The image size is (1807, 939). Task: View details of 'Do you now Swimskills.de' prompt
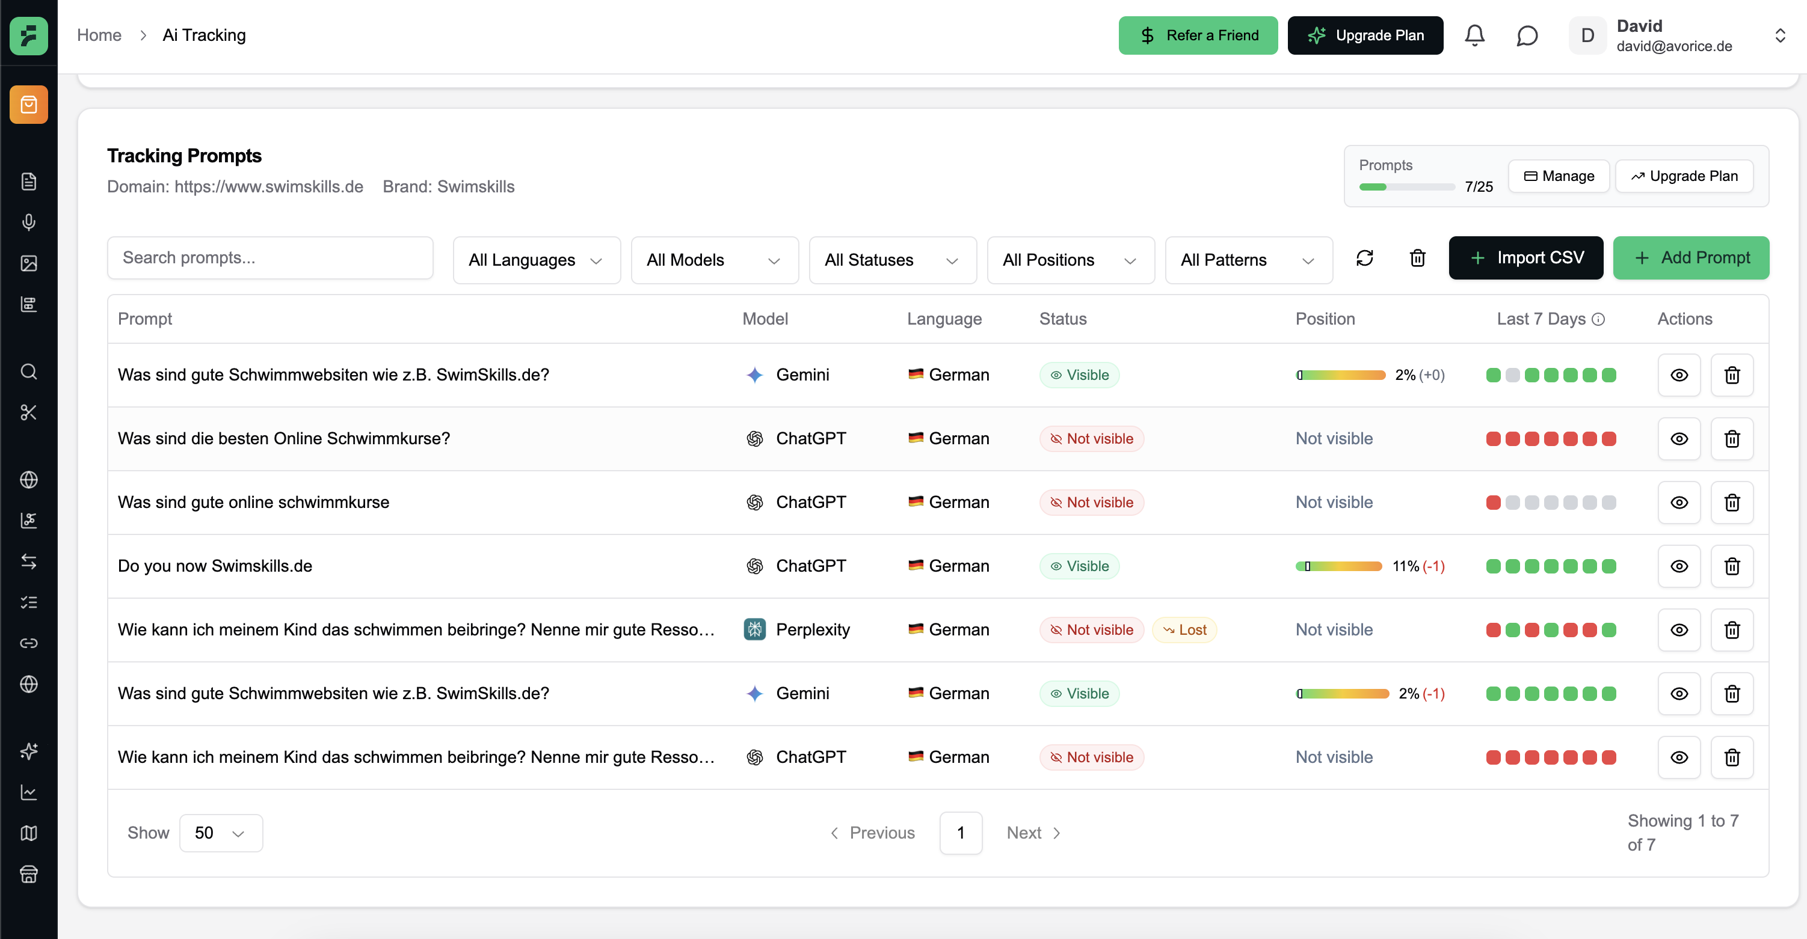[x=1679, y=566]
